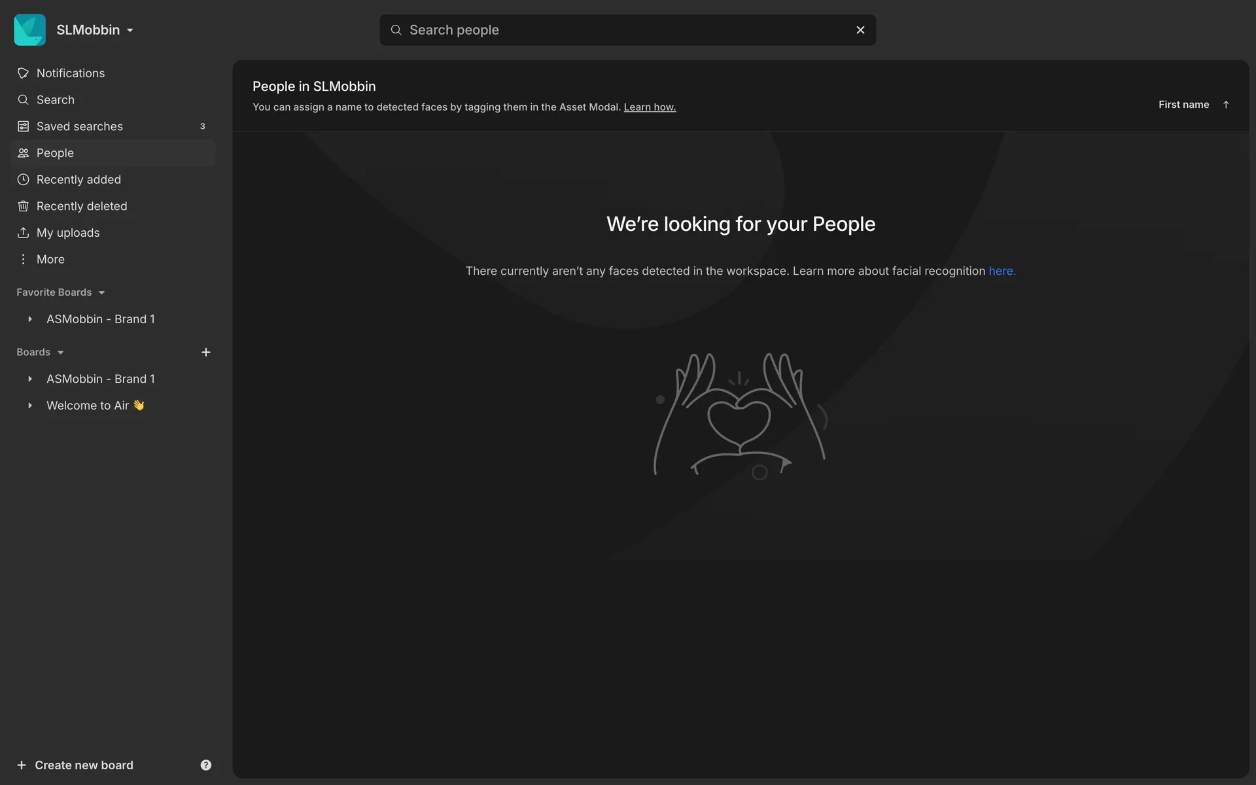Focus the Search people input field
Viewport: 1256px width, 785px height.
pyautogui.click(x=621, y=30)
